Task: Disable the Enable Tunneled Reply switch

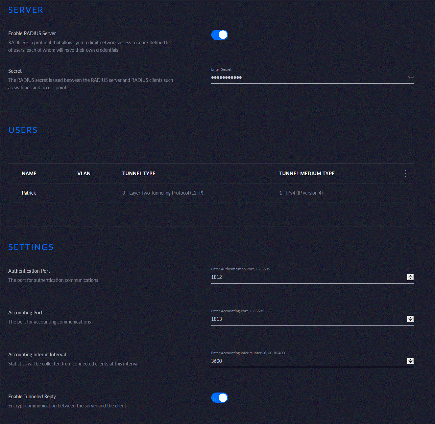Action: (x=219, y=398)
